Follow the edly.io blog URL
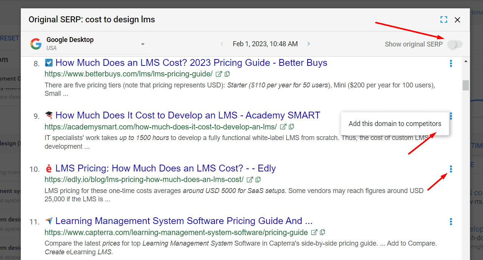This screenshot has width=483, height=260. pos(144,179)
